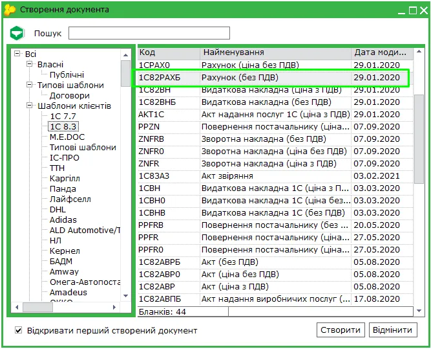
Task: Sort by the 'Дата моди...' column header
Action: coord(383,52)
